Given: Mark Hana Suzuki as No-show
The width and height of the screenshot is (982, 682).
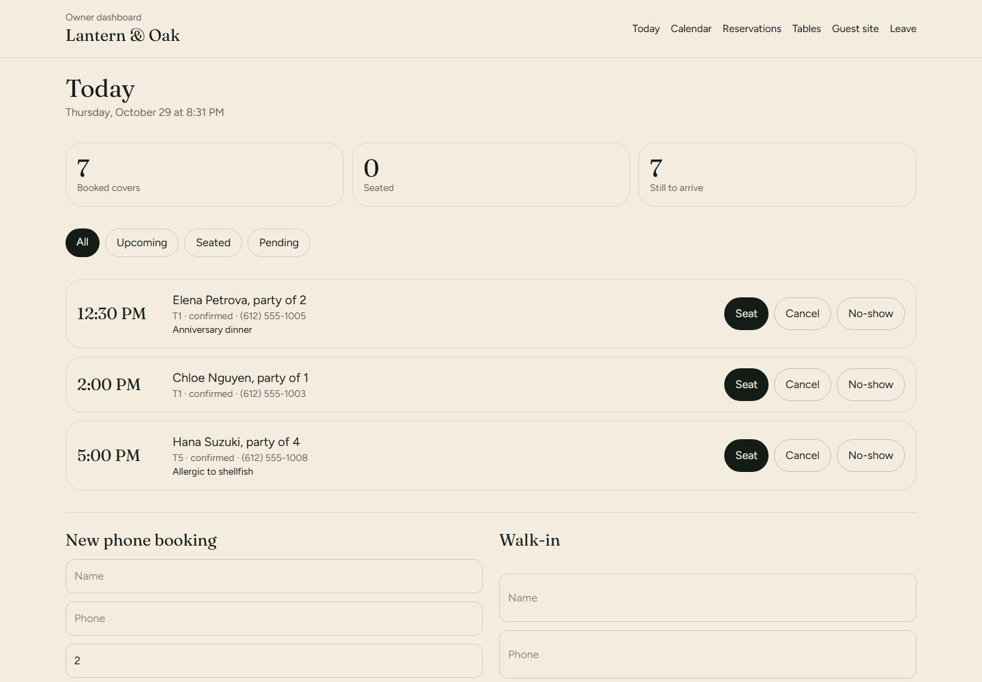Looking at the screenshot, I should pyautogui.click(x=871, y=456).
